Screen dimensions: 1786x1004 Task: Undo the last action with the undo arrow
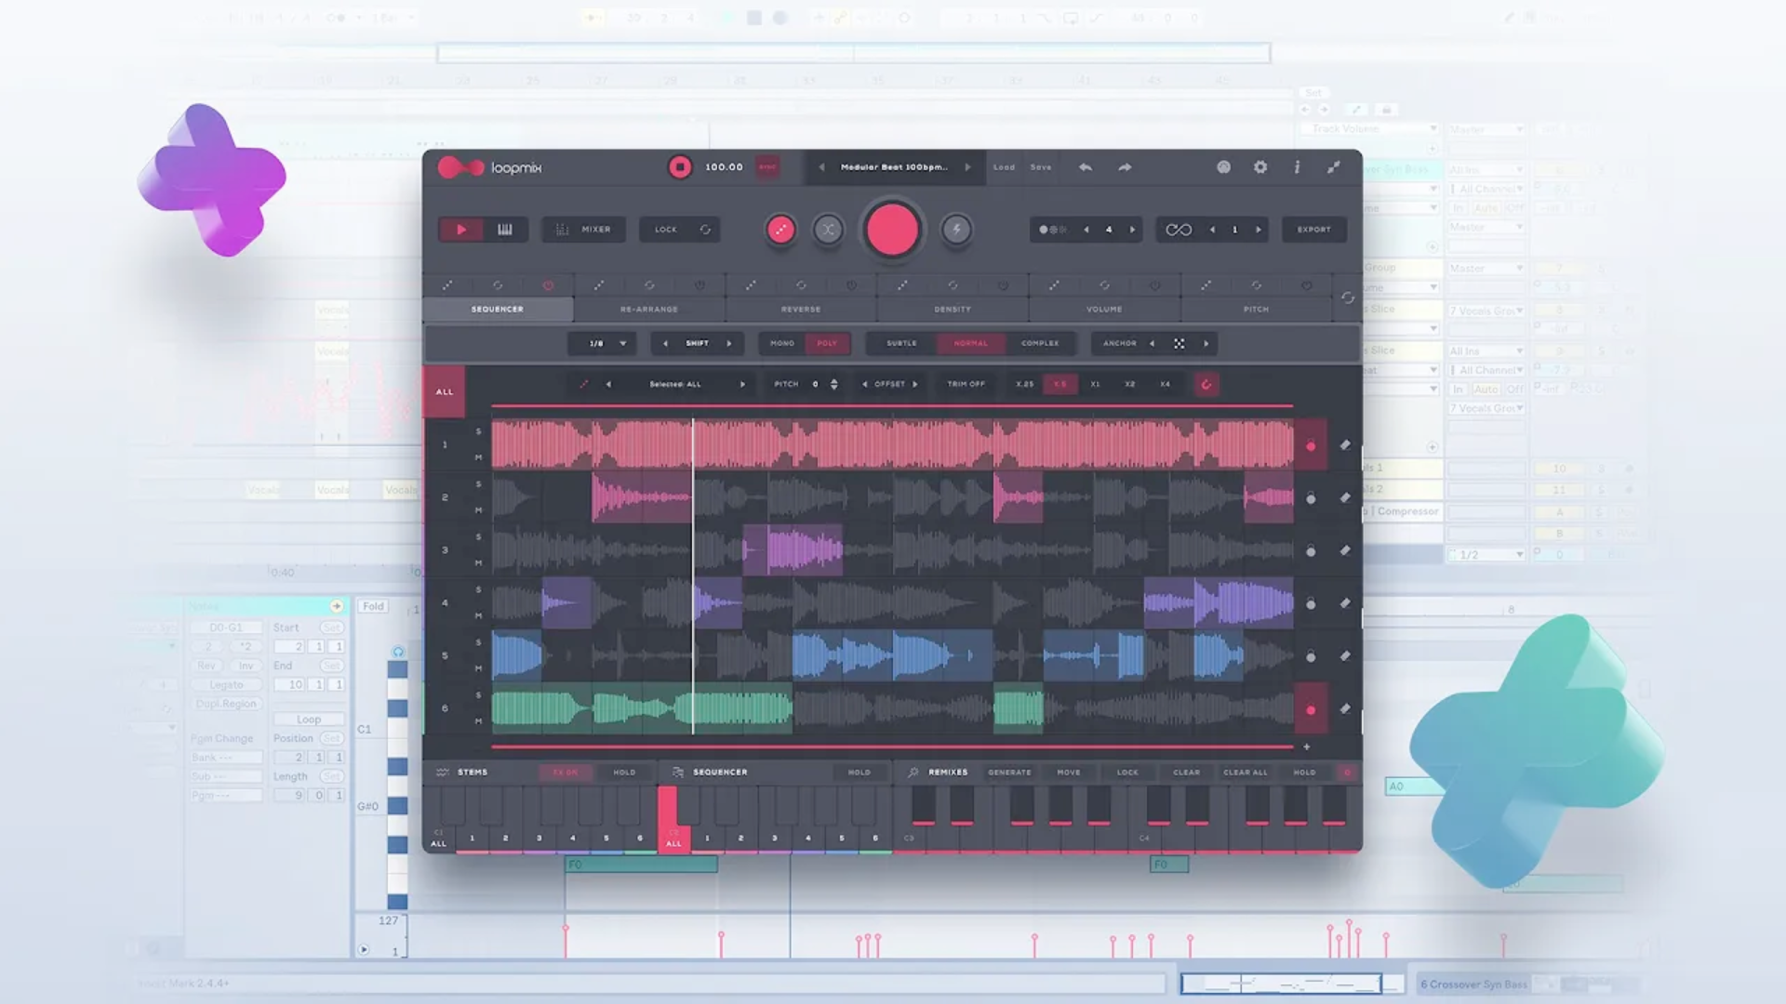point(1085,167)
